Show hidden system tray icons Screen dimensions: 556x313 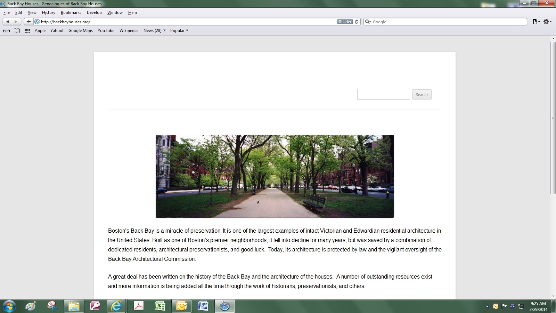tap(487, 306)
